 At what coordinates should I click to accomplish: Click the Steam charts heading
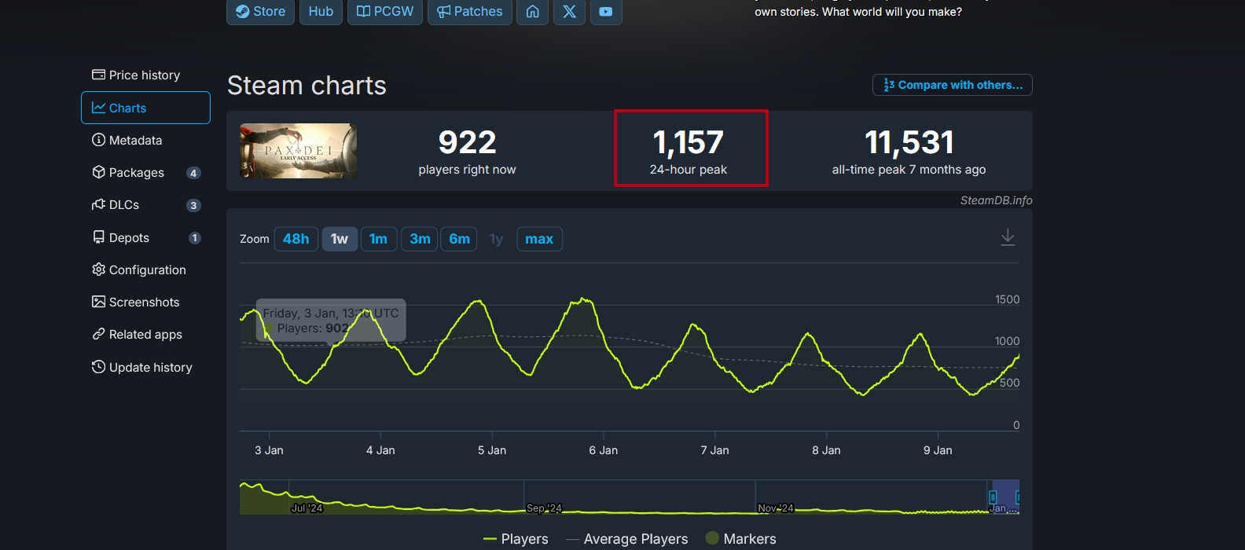pyautogui.click(x=307, y=85)
